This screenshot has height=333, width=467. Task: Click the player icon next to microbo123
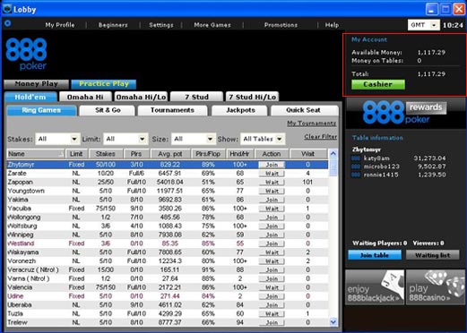pyautogui.click(x=356, y=166)
